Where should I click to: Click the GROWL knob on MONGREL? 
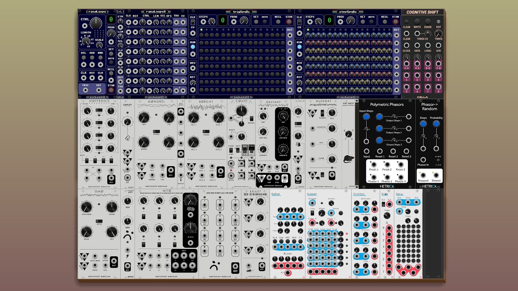click(x=143, y=142)
